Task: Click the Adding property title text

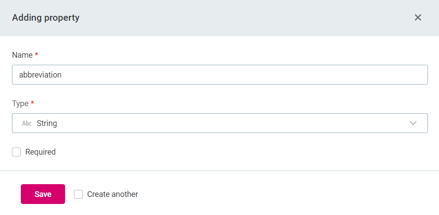Action: click(x=46, y=18)
